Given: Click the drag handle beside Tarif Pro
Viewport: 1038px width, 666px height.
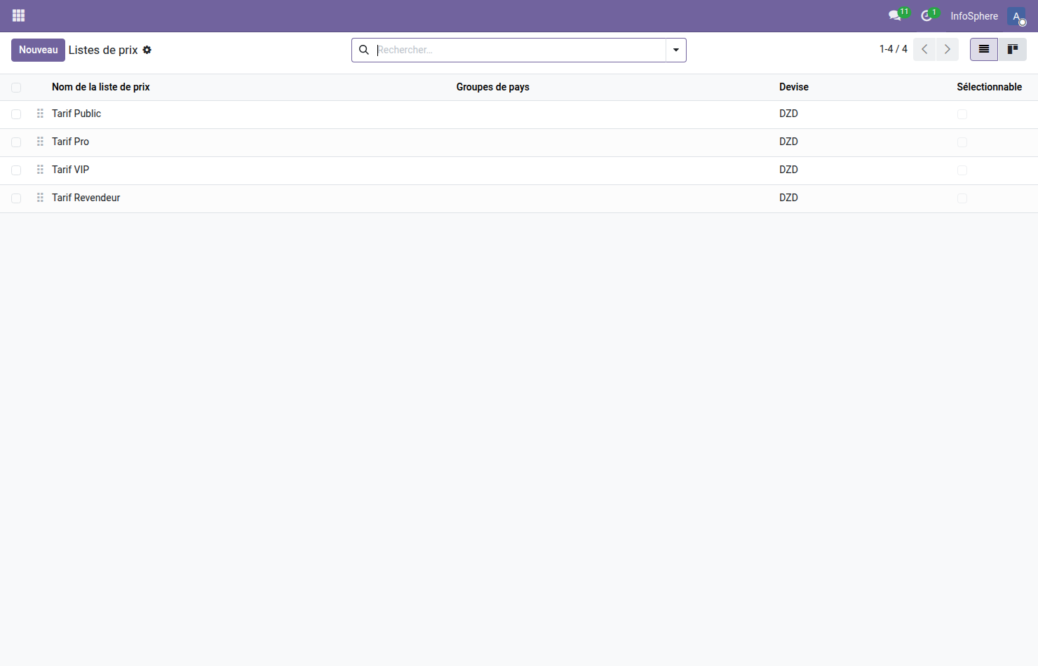Looking at the screenshot, I should pyautogui.click(x=39, y=142).
